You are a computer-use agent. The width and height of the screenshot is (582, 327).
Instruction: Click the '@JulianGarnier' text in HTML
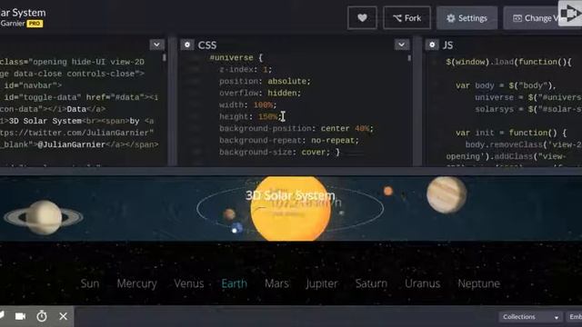tap(72, 144)
